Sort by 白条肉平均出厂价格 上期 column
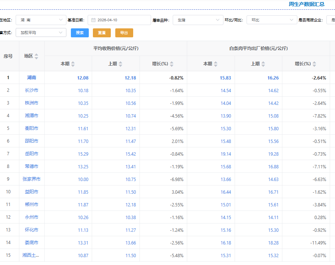Image resolution: width=335 pixels, height=265 pixels. 263,64
